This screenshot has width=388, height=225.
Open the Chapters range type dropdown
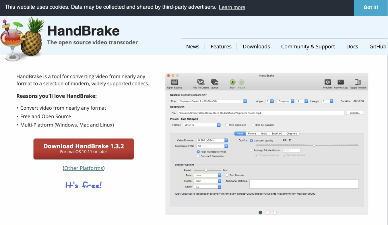(x=286, y=101)
